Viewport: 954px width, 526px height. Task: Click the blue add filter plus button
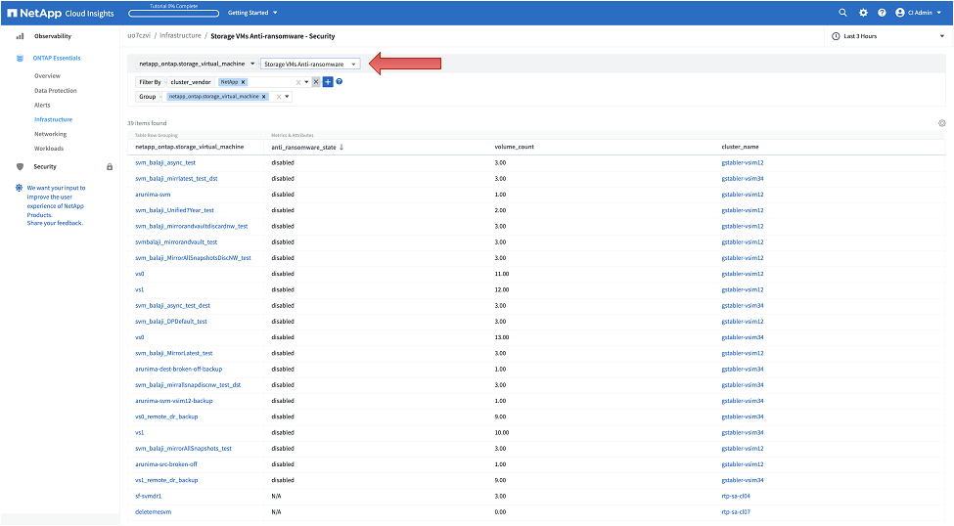coord(328,82)
